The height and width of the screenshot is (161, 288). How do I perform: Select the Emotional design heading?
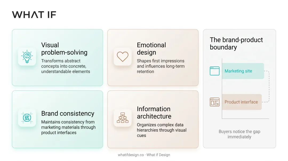click(151, 49)
